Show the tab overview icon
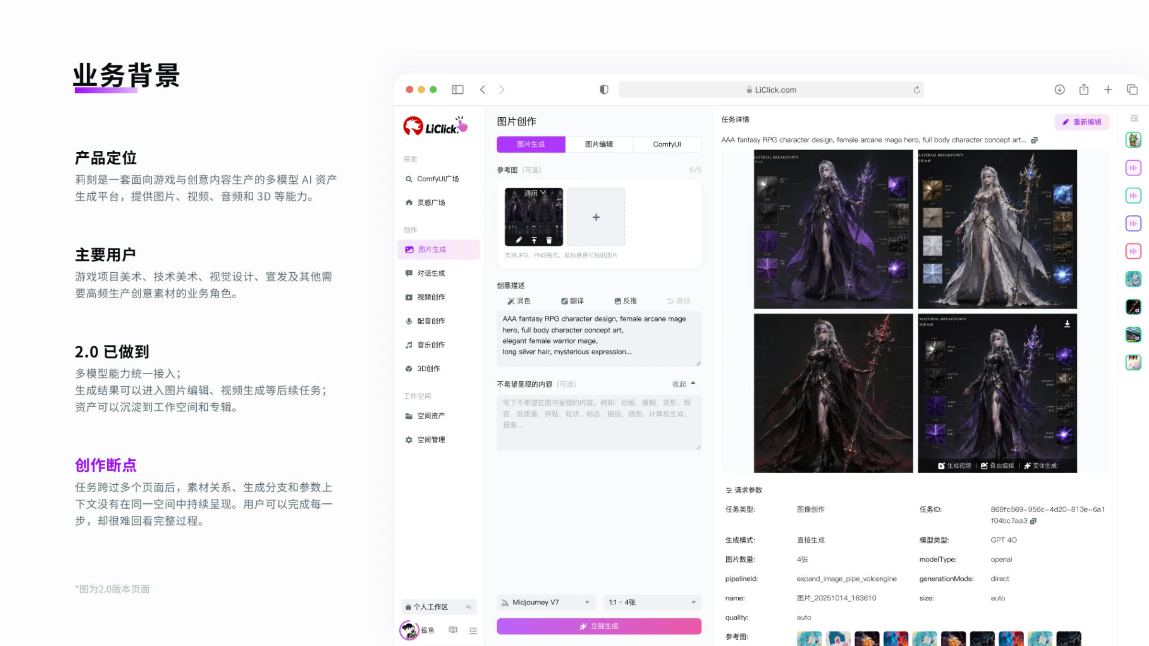Screen dimensions: 1149x646 point(1132,89)
